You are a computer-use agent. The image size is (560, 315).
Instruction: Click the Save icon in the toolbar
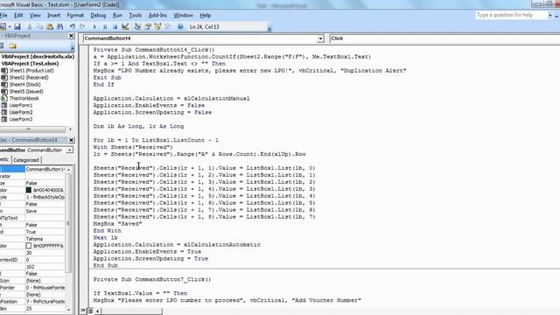(17, 27)
